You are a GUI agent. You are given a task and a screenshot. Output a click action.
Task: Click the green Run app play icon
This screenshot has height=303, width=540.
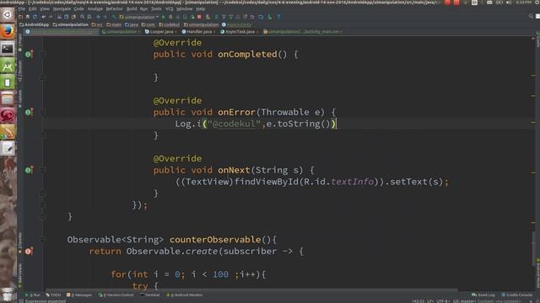(164, 17)
